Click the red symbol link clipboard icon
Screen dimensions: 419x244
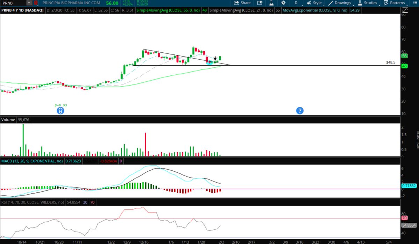pyautogui.click(x=36, y=3)
